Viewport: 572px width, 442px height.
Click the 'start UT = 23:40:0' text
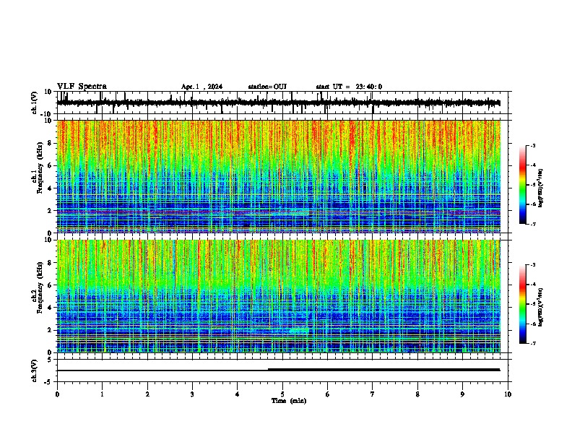pos(349,87)
